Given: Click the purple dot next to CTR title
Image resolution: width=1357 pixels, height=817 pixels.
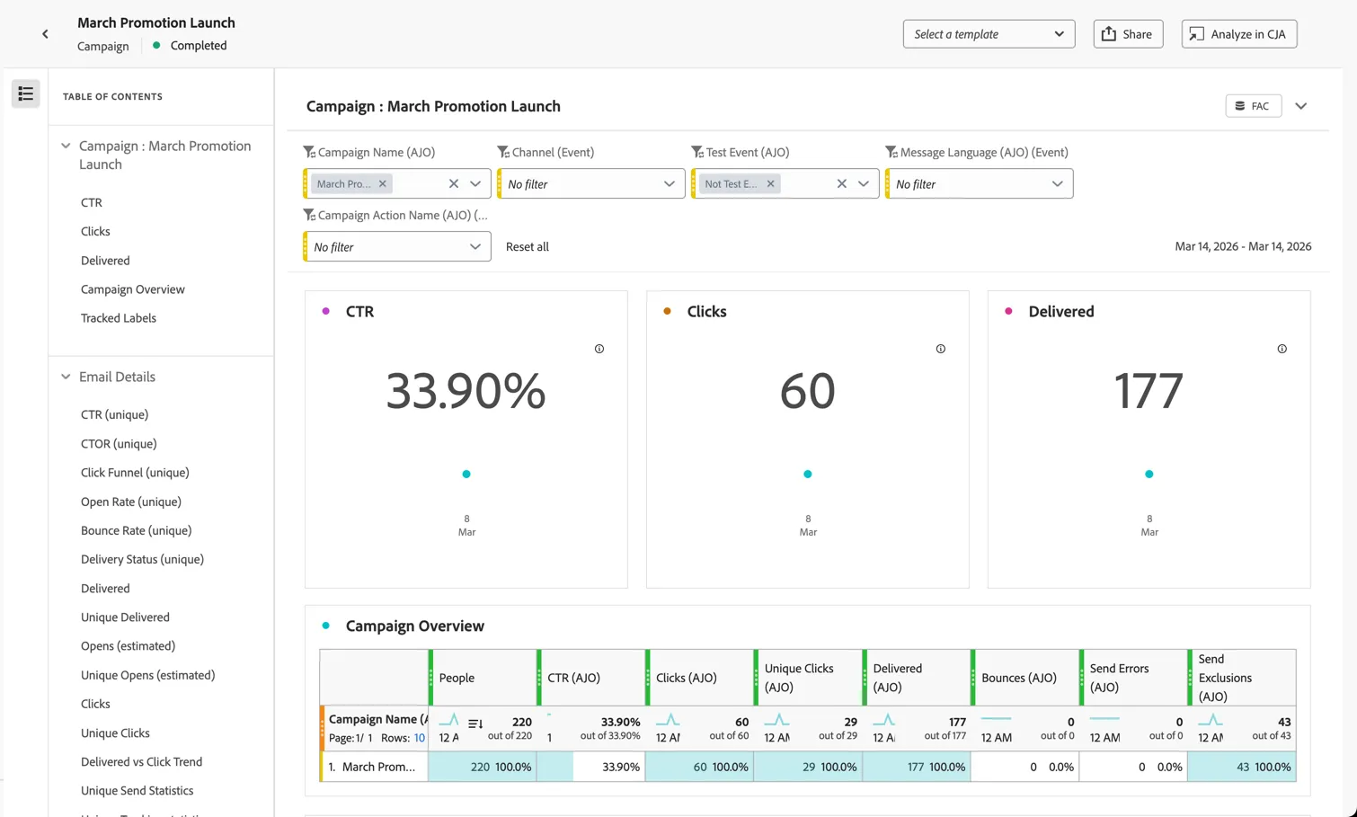Looking at the screenshot, I should pos(326,311).
